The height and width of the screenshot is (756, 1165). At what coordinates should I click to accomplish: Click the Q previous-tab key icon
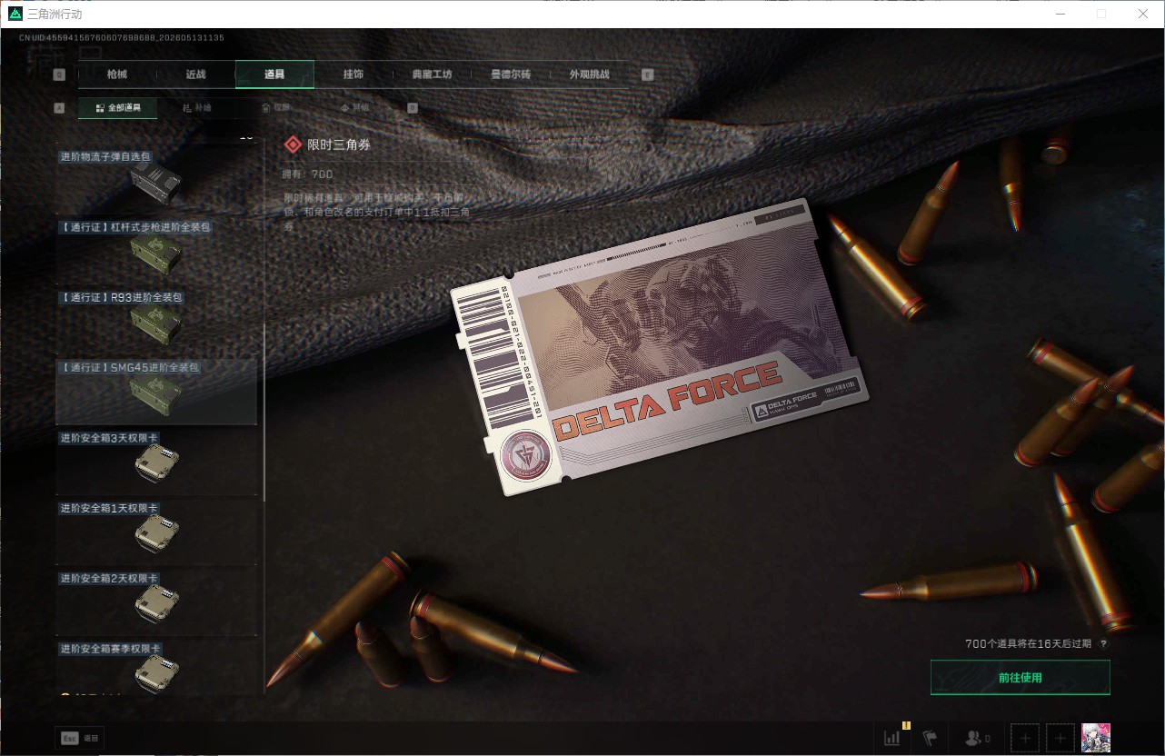(x=60, y=75)
